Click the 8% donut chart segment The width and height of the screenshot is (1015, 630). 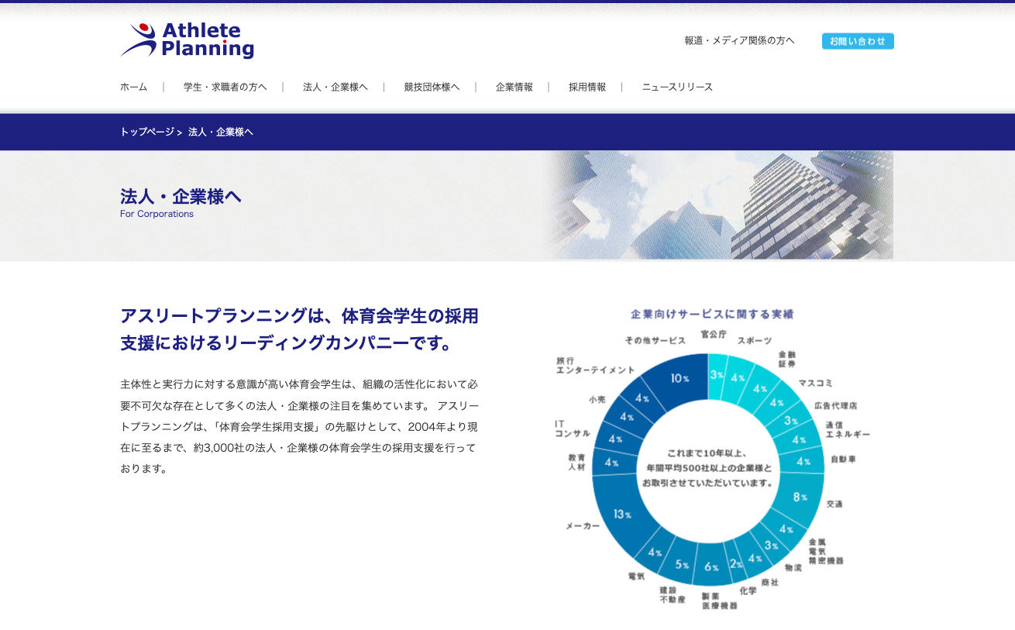799,497
